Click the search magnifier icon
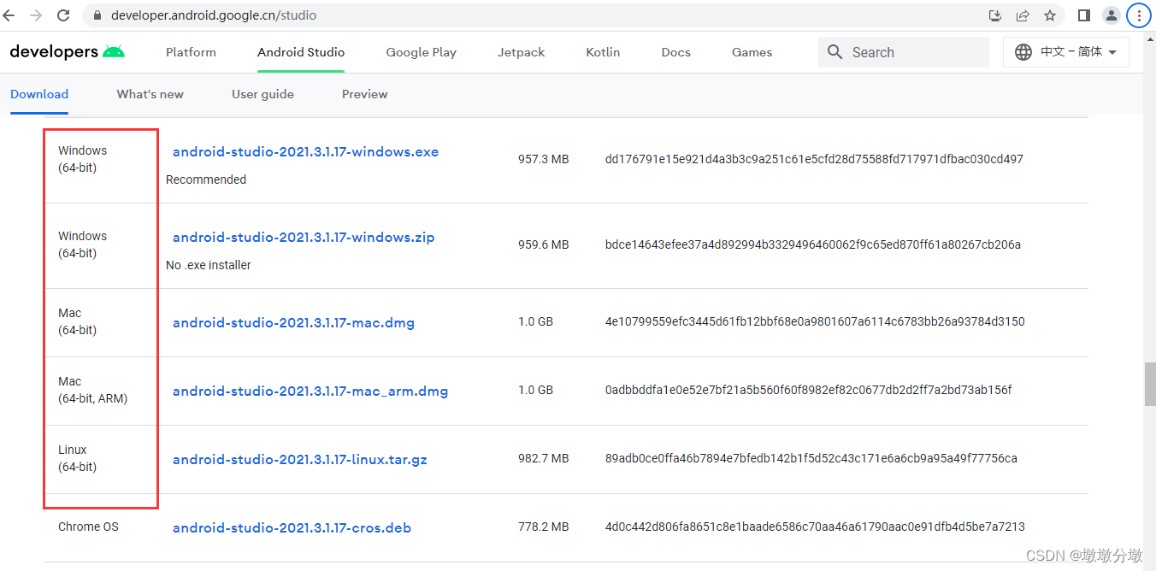This screenshot has height=571, width=1156. point(835,52)
